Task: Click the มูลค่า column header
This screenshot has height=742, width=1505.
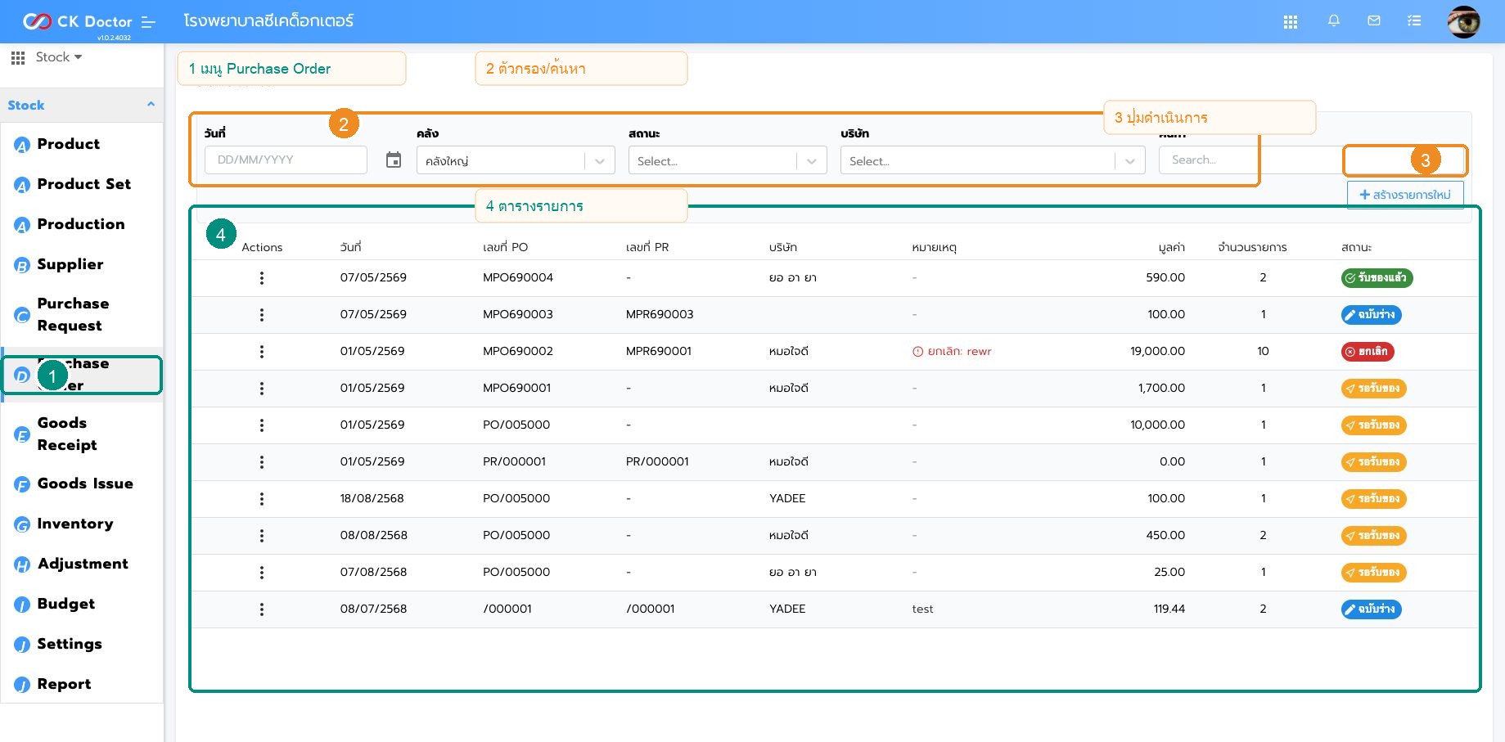Action: [x=1171, y=247]
